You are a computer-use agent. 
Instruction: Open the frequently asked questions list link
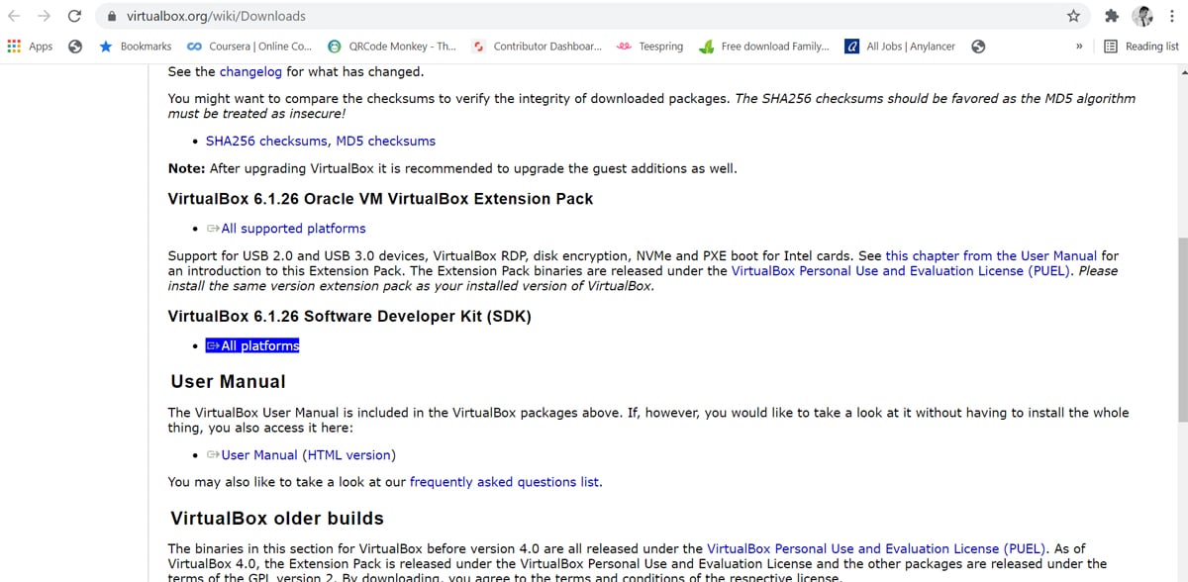pyautogui.click(x=505, y=482)
